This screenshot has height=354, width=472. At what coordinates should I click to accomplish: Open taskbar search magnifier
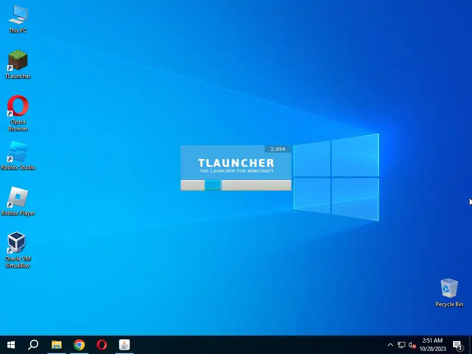point(33,345)
